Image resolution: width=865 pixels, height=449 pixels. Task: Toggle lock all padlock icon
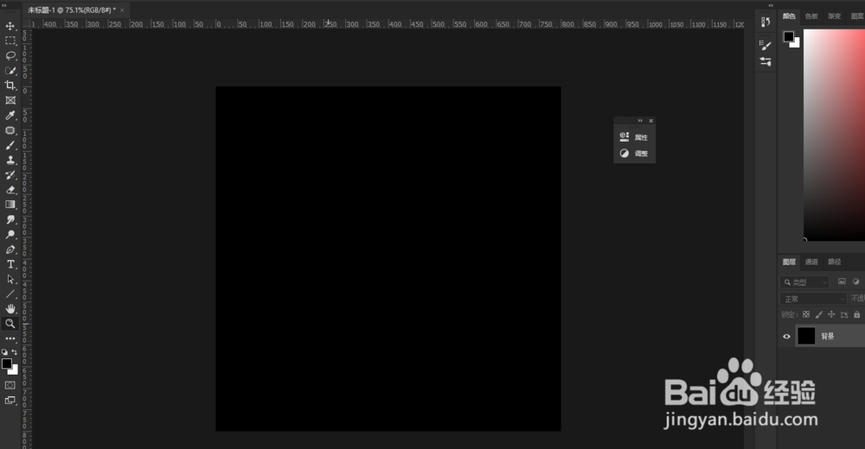(x=856, y=314)
